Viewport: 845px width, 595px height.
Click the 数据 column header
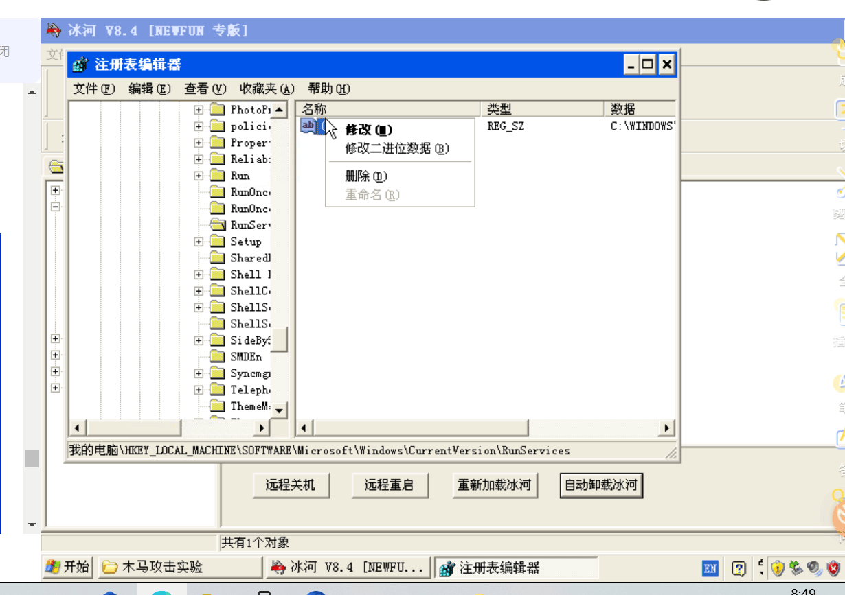[640, 109]
